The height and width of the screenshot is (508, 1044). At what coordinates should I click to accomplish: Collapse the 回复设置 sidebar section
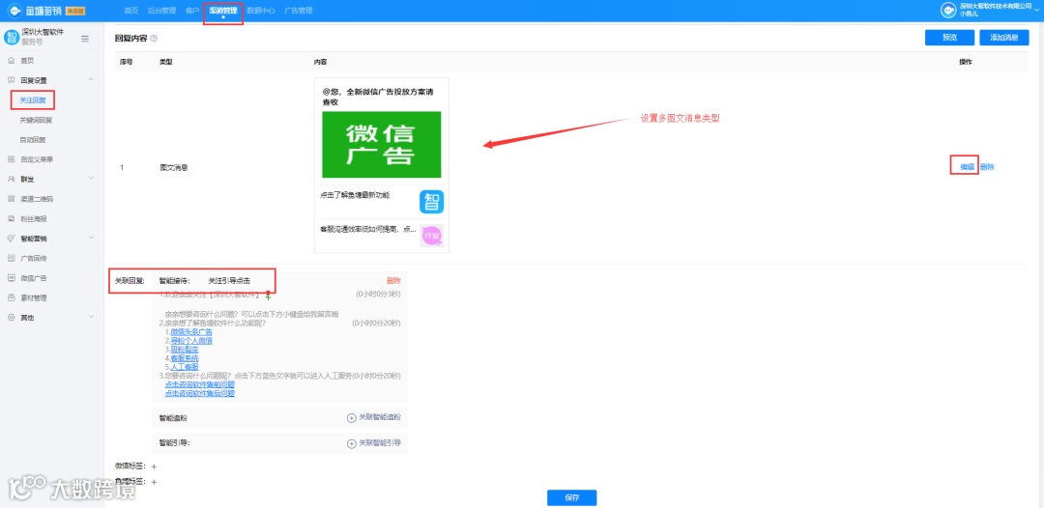point(91,80)
